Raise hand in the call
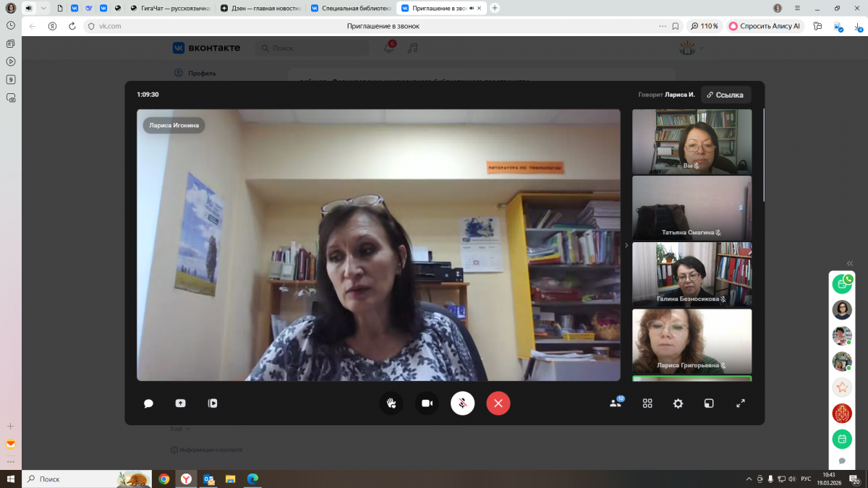 (x=391, y=403)
